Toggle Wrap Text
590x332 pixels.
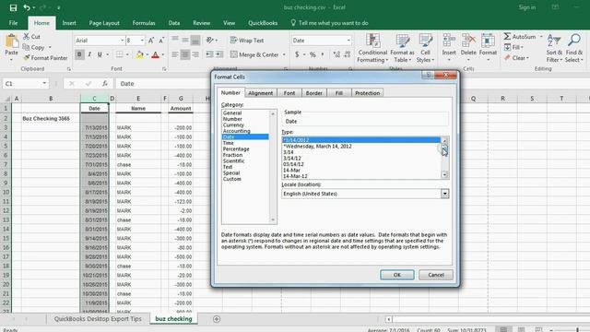(247, 41)
